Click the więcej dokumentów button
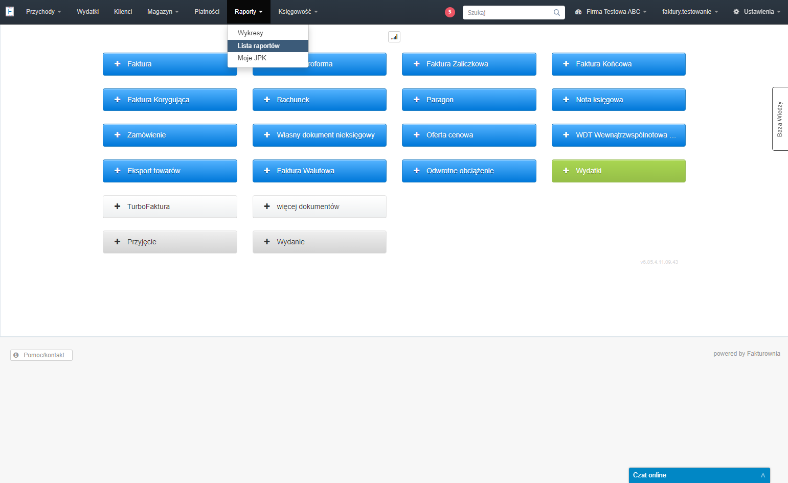 click(x=320, y=206)
